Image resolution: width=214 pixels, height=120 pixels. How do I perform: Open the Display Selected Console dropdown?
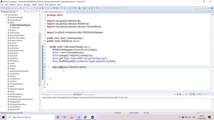(202, 94)
